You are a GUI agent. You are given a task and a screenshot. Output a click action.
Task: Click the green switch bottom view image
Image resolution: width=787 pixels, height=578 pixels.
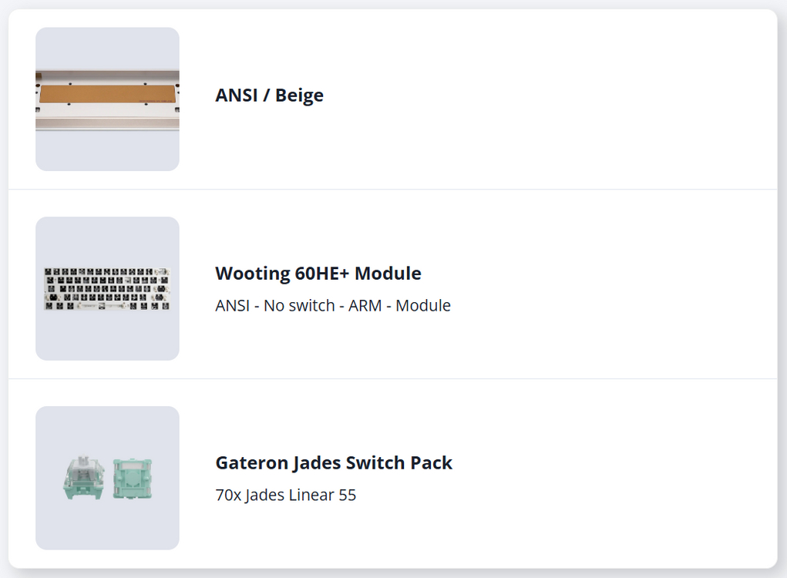point(133,478)
